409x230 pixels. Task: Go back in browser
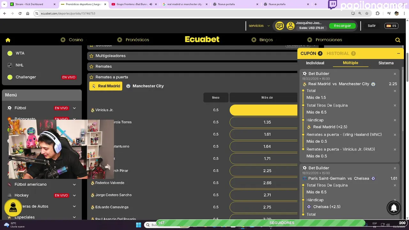(5, 13)
